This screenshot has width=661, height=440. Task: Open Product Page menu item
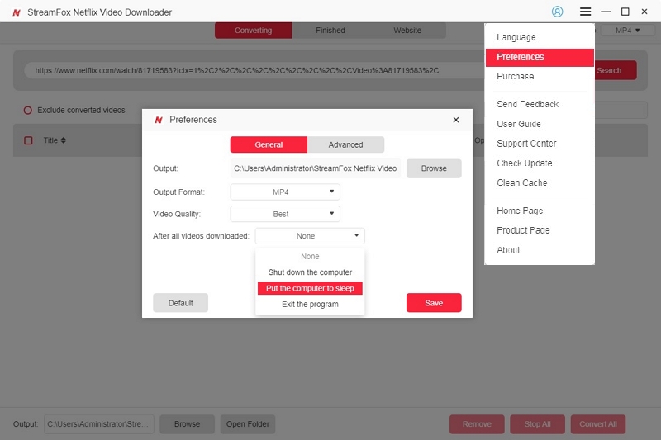540,230
